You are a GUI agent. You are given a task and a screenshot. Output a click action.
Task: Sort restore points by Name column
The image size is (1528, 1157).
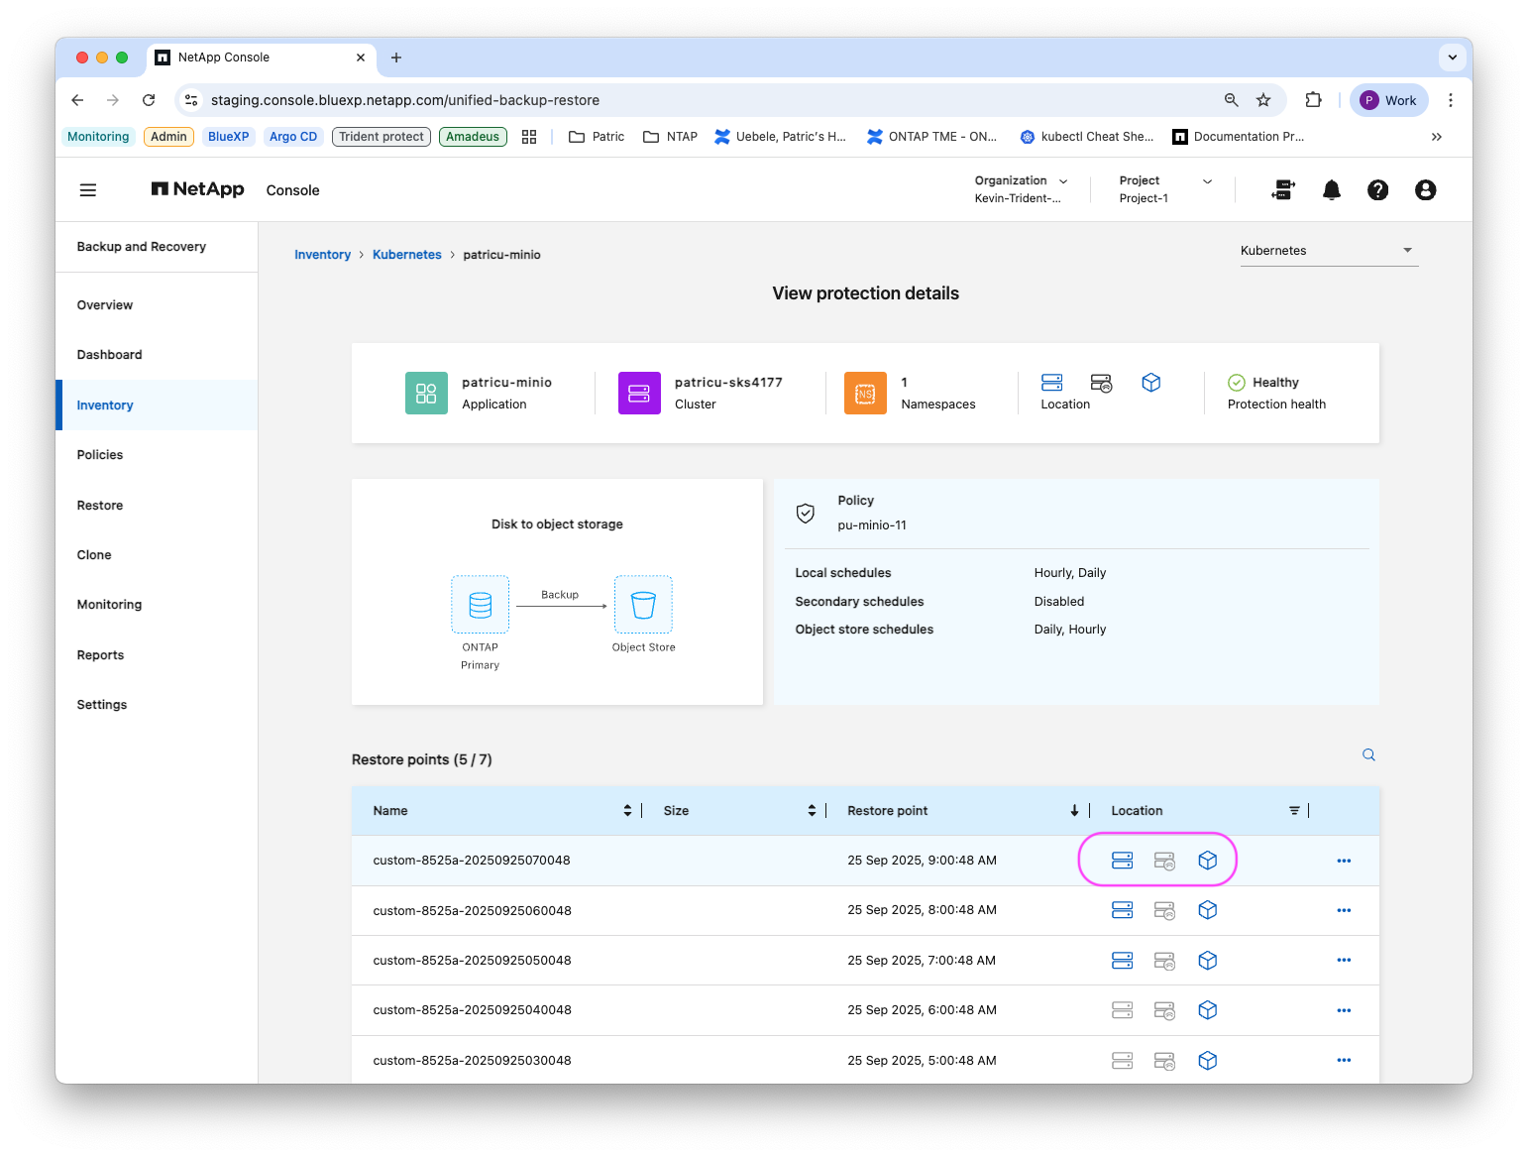[627, 811]
